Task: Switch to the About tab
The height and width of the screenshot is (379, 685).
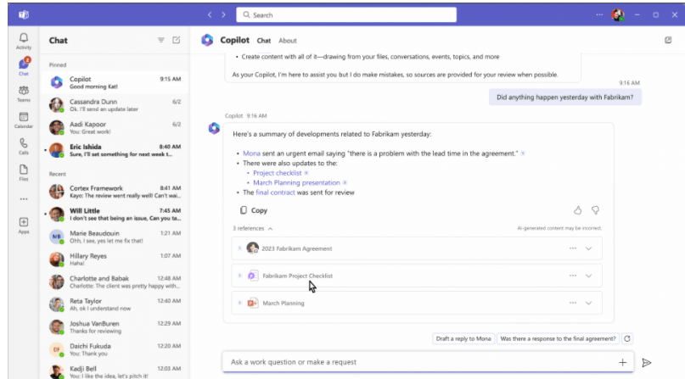Action: (x=288, y=40)
